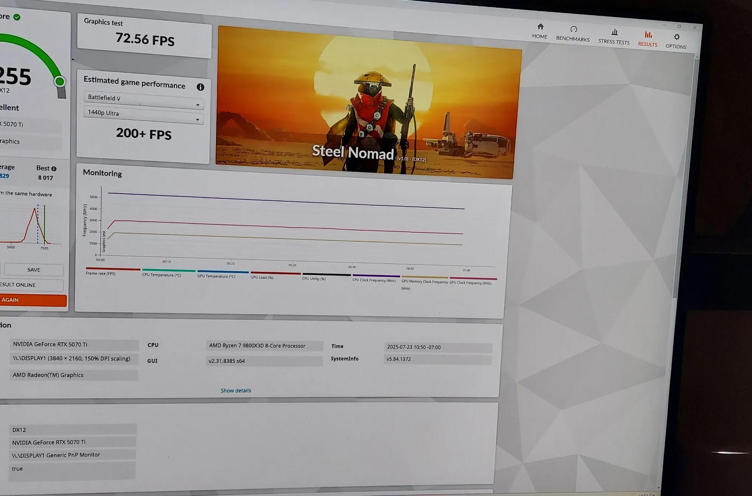Click the "2025-07-23 10:50 -07:00" time field

[438, 347]
